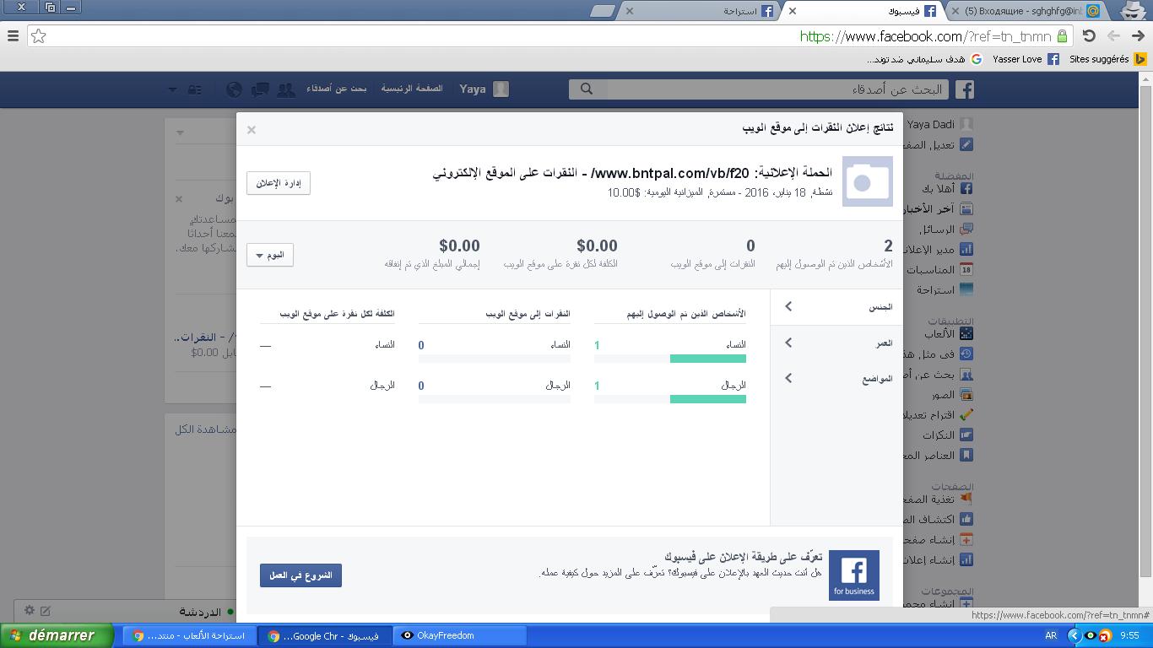Open suggest edits pencil item in sidebar
Viewport: 1153px width, 648px height.
click(939, 414)
